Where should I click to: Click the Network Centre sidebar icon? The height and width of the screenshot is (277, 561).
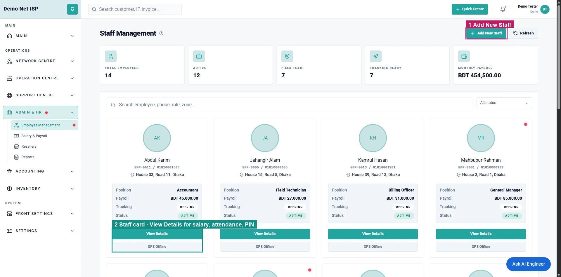pos(9,61)
